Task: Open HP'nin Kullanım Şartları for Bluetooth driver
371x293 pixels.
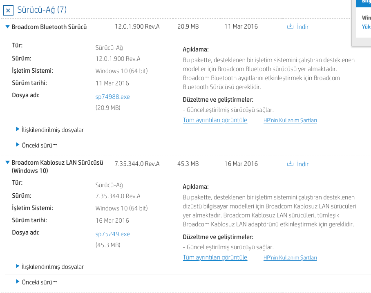Action: click(290, 121)
